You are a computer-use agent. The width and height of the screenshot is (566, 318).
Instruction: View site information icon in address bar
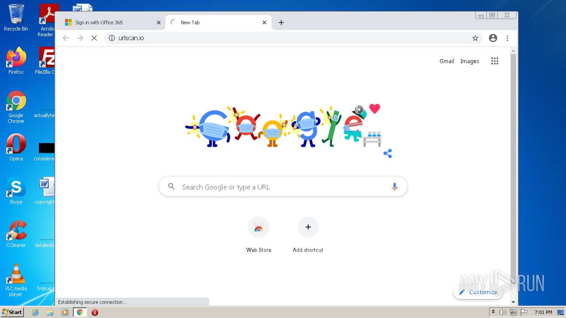[x=112, y=38]
